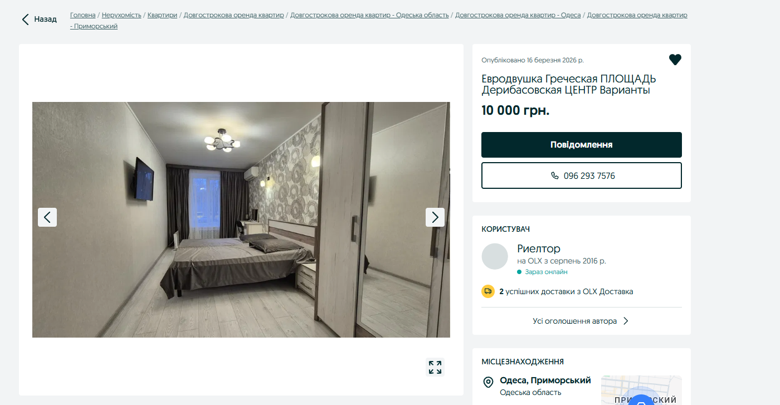Open the photo in fullscreen view
Screen dimensions: 780x405
click(x=435, y=367)
